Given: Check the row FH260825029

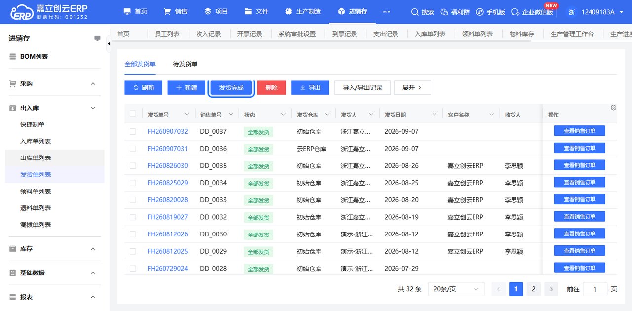Looking at the screenshot, I should (133, 183).
